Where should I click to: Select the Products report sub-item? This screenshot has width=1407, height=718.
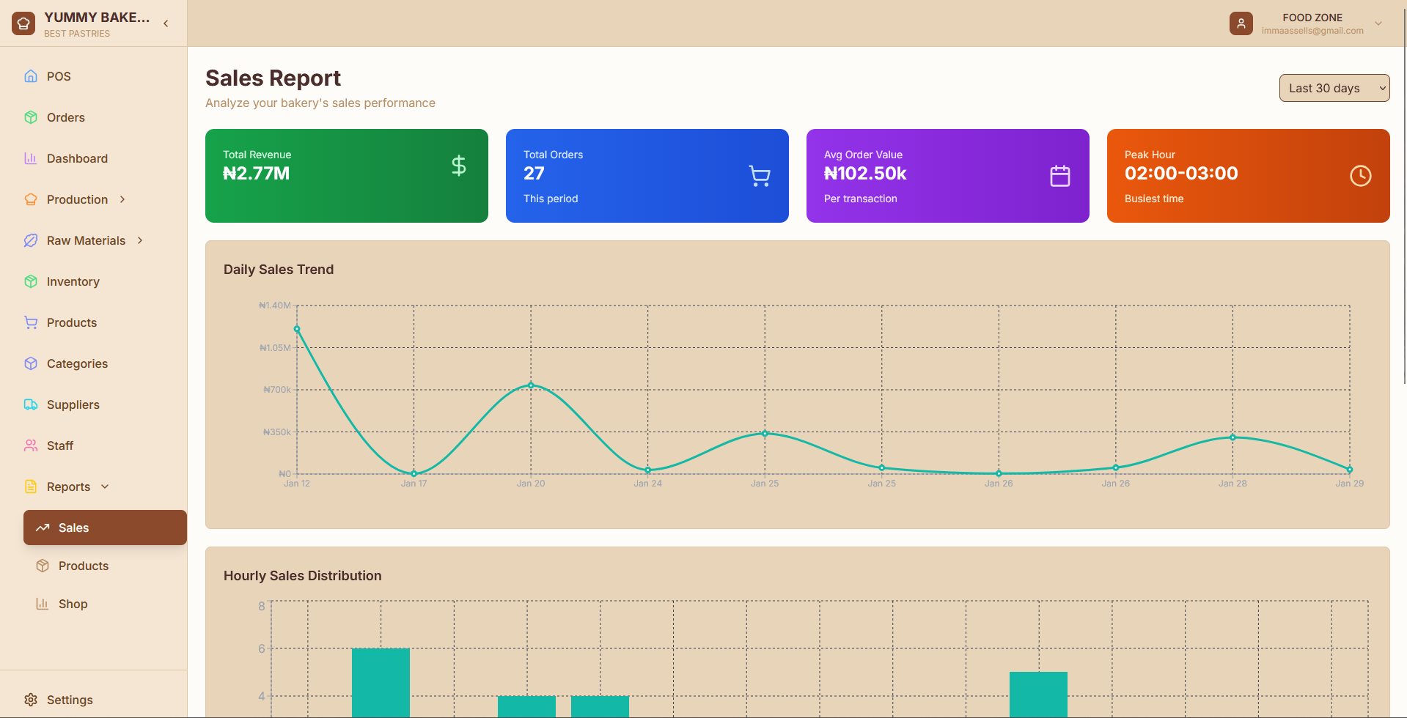(83, 566)
